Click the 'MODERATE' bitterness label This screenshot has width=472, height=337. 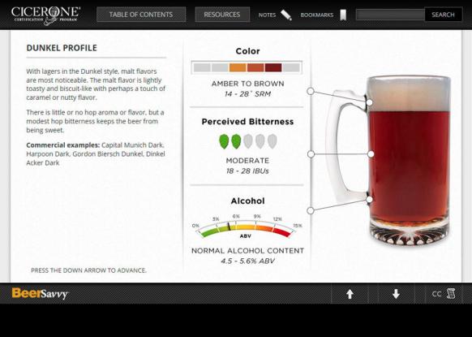click(x=247, y=161)
